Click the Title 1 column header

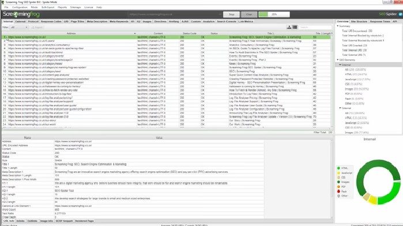point(270,33)
